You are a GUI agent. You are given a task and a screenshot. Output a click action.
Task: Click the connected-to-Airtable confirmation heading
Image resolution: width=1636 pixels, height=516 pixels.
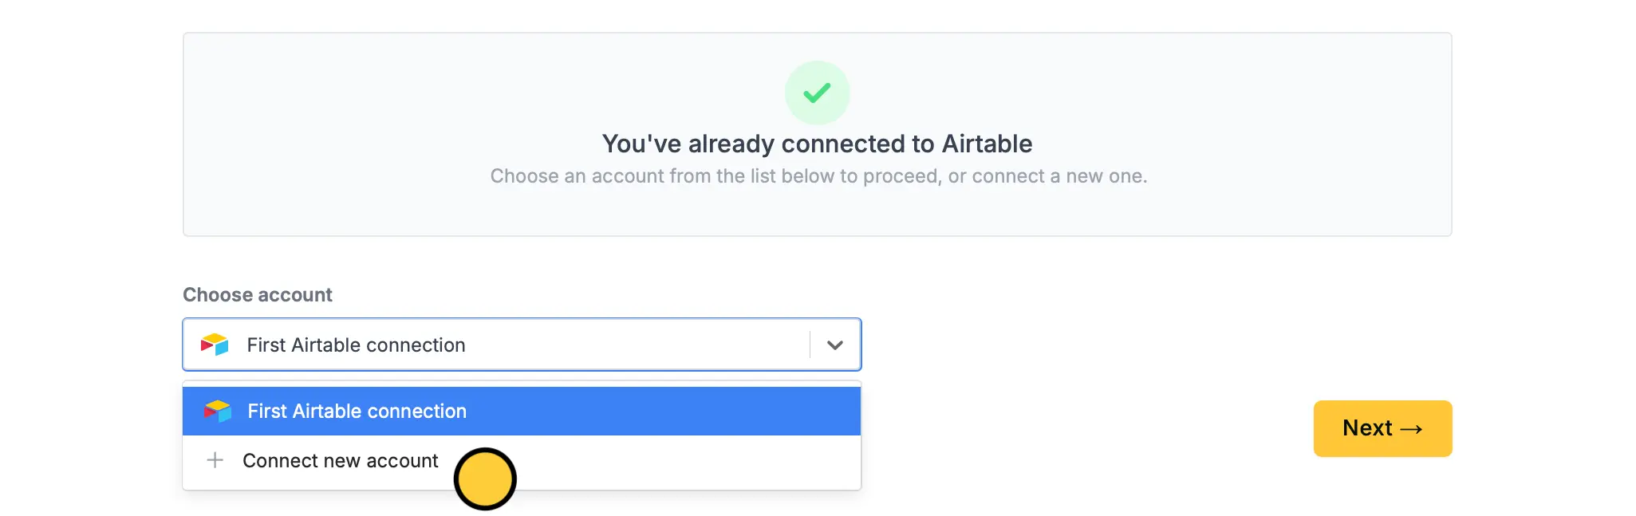[817, 144]
